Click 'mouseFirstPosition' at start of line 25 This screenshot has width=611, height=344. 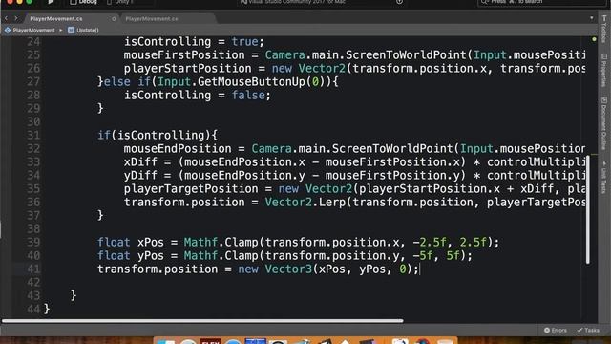tap(184, 55)
